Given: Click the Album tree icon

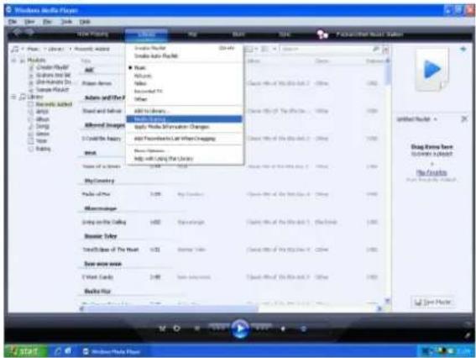Looking at the screenshot, I should click(31, 119).
